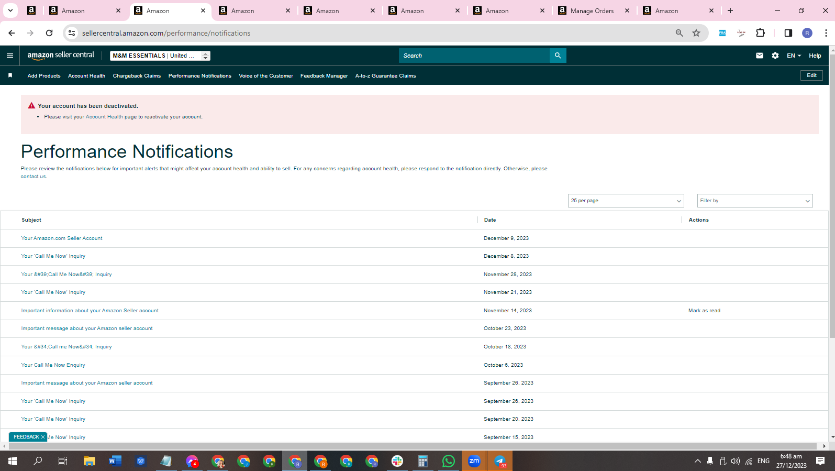835x471 pixels.
Task: Open the 'Your Call Me Now Enquiry' notification
Action: (53, 365)
